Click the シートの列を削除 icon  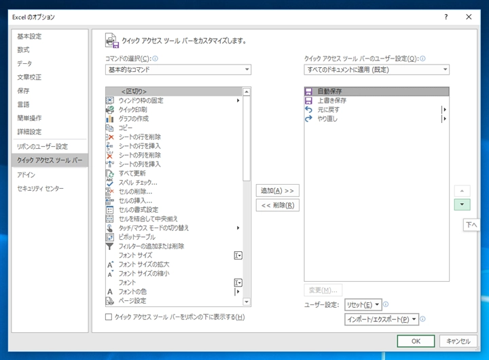click(x=110, y=155)
